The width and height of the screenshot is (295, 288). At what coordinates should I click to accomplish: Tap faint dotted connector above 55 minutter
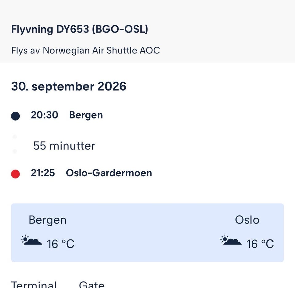click(x=15, y=137)
